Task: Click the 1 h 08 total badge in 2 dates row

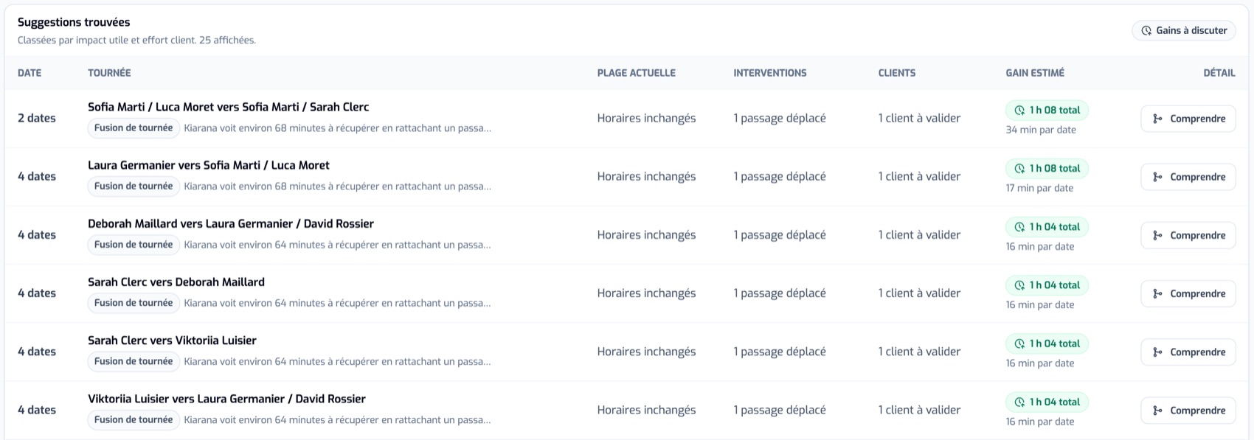Action: pos(1047,110)
